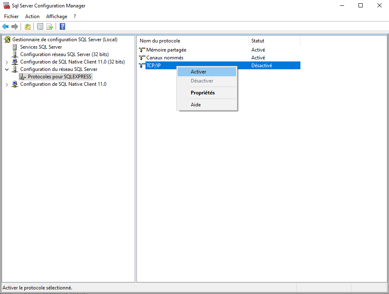Click the Properties toolbar icon
The image size is (389, 294).
(x=40, y=27)
